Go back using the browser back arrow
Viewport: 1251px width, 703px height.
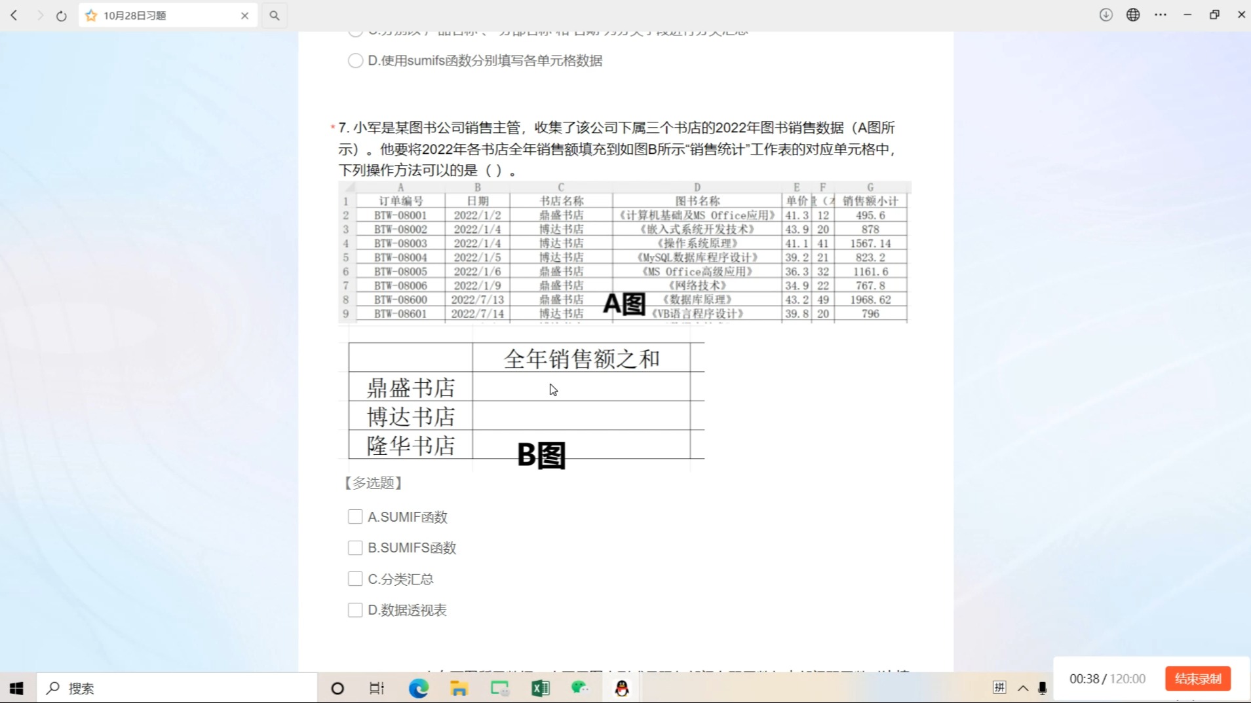click(14, 15)
